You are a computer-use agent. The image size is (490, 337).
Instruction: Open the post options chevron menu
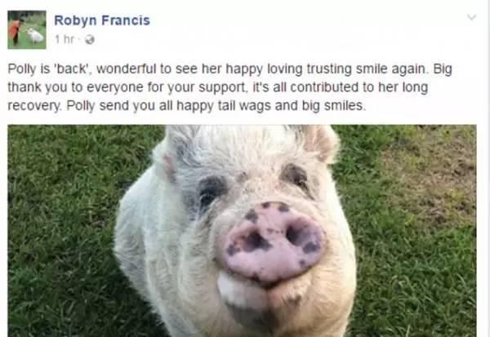tap(471, 17)
